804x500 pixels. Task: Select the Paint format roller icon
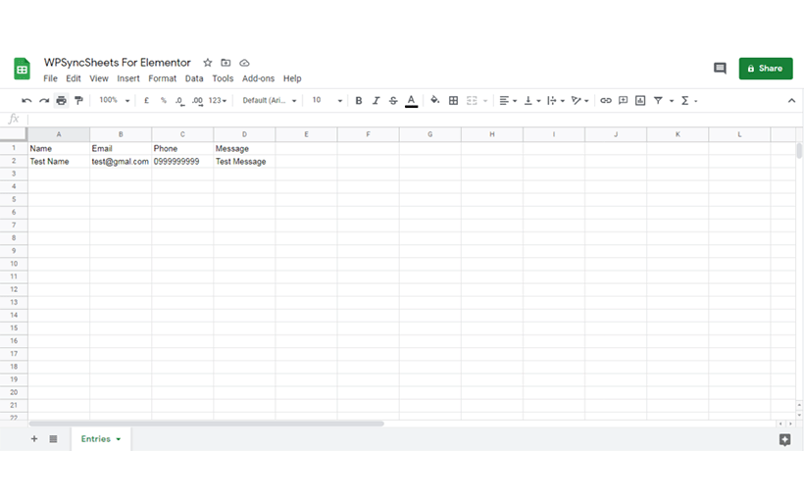point(78,101)
